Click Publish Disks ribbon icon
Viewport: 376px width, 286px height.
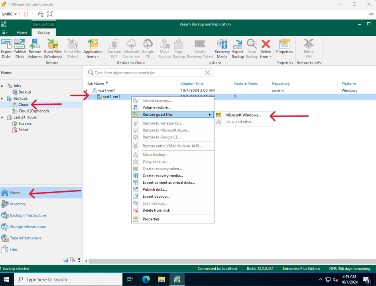click(20, 49)
